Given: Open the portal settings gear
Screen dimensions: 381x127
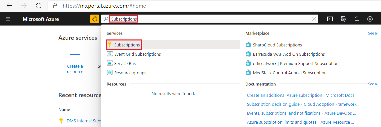Looking at the screenshot, I should tap(370, 19).
